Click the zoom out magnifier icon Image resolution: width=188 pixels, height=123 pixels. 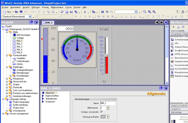tap(154, 12)
